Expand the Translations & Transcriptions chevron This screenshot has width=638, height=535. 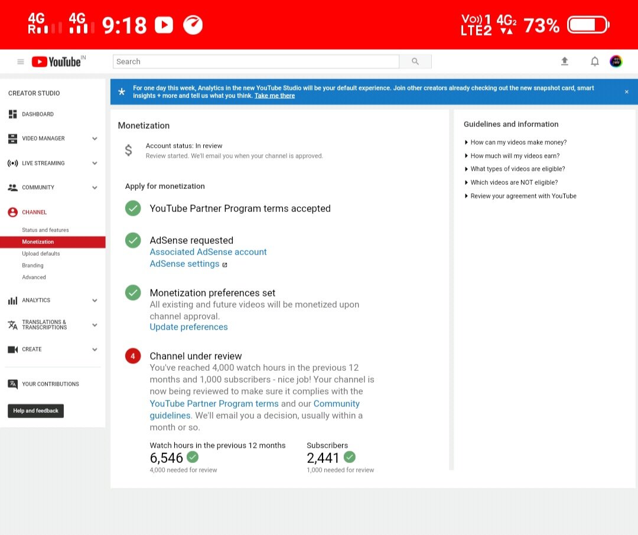[95, 325]
